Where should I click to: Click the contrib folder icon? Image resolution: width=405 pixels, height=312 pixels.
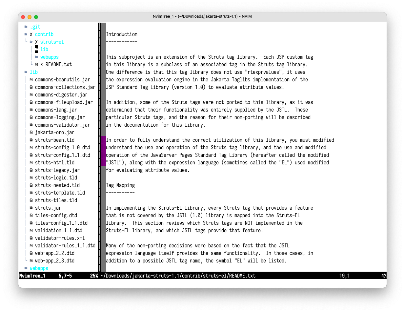(26, 34)
